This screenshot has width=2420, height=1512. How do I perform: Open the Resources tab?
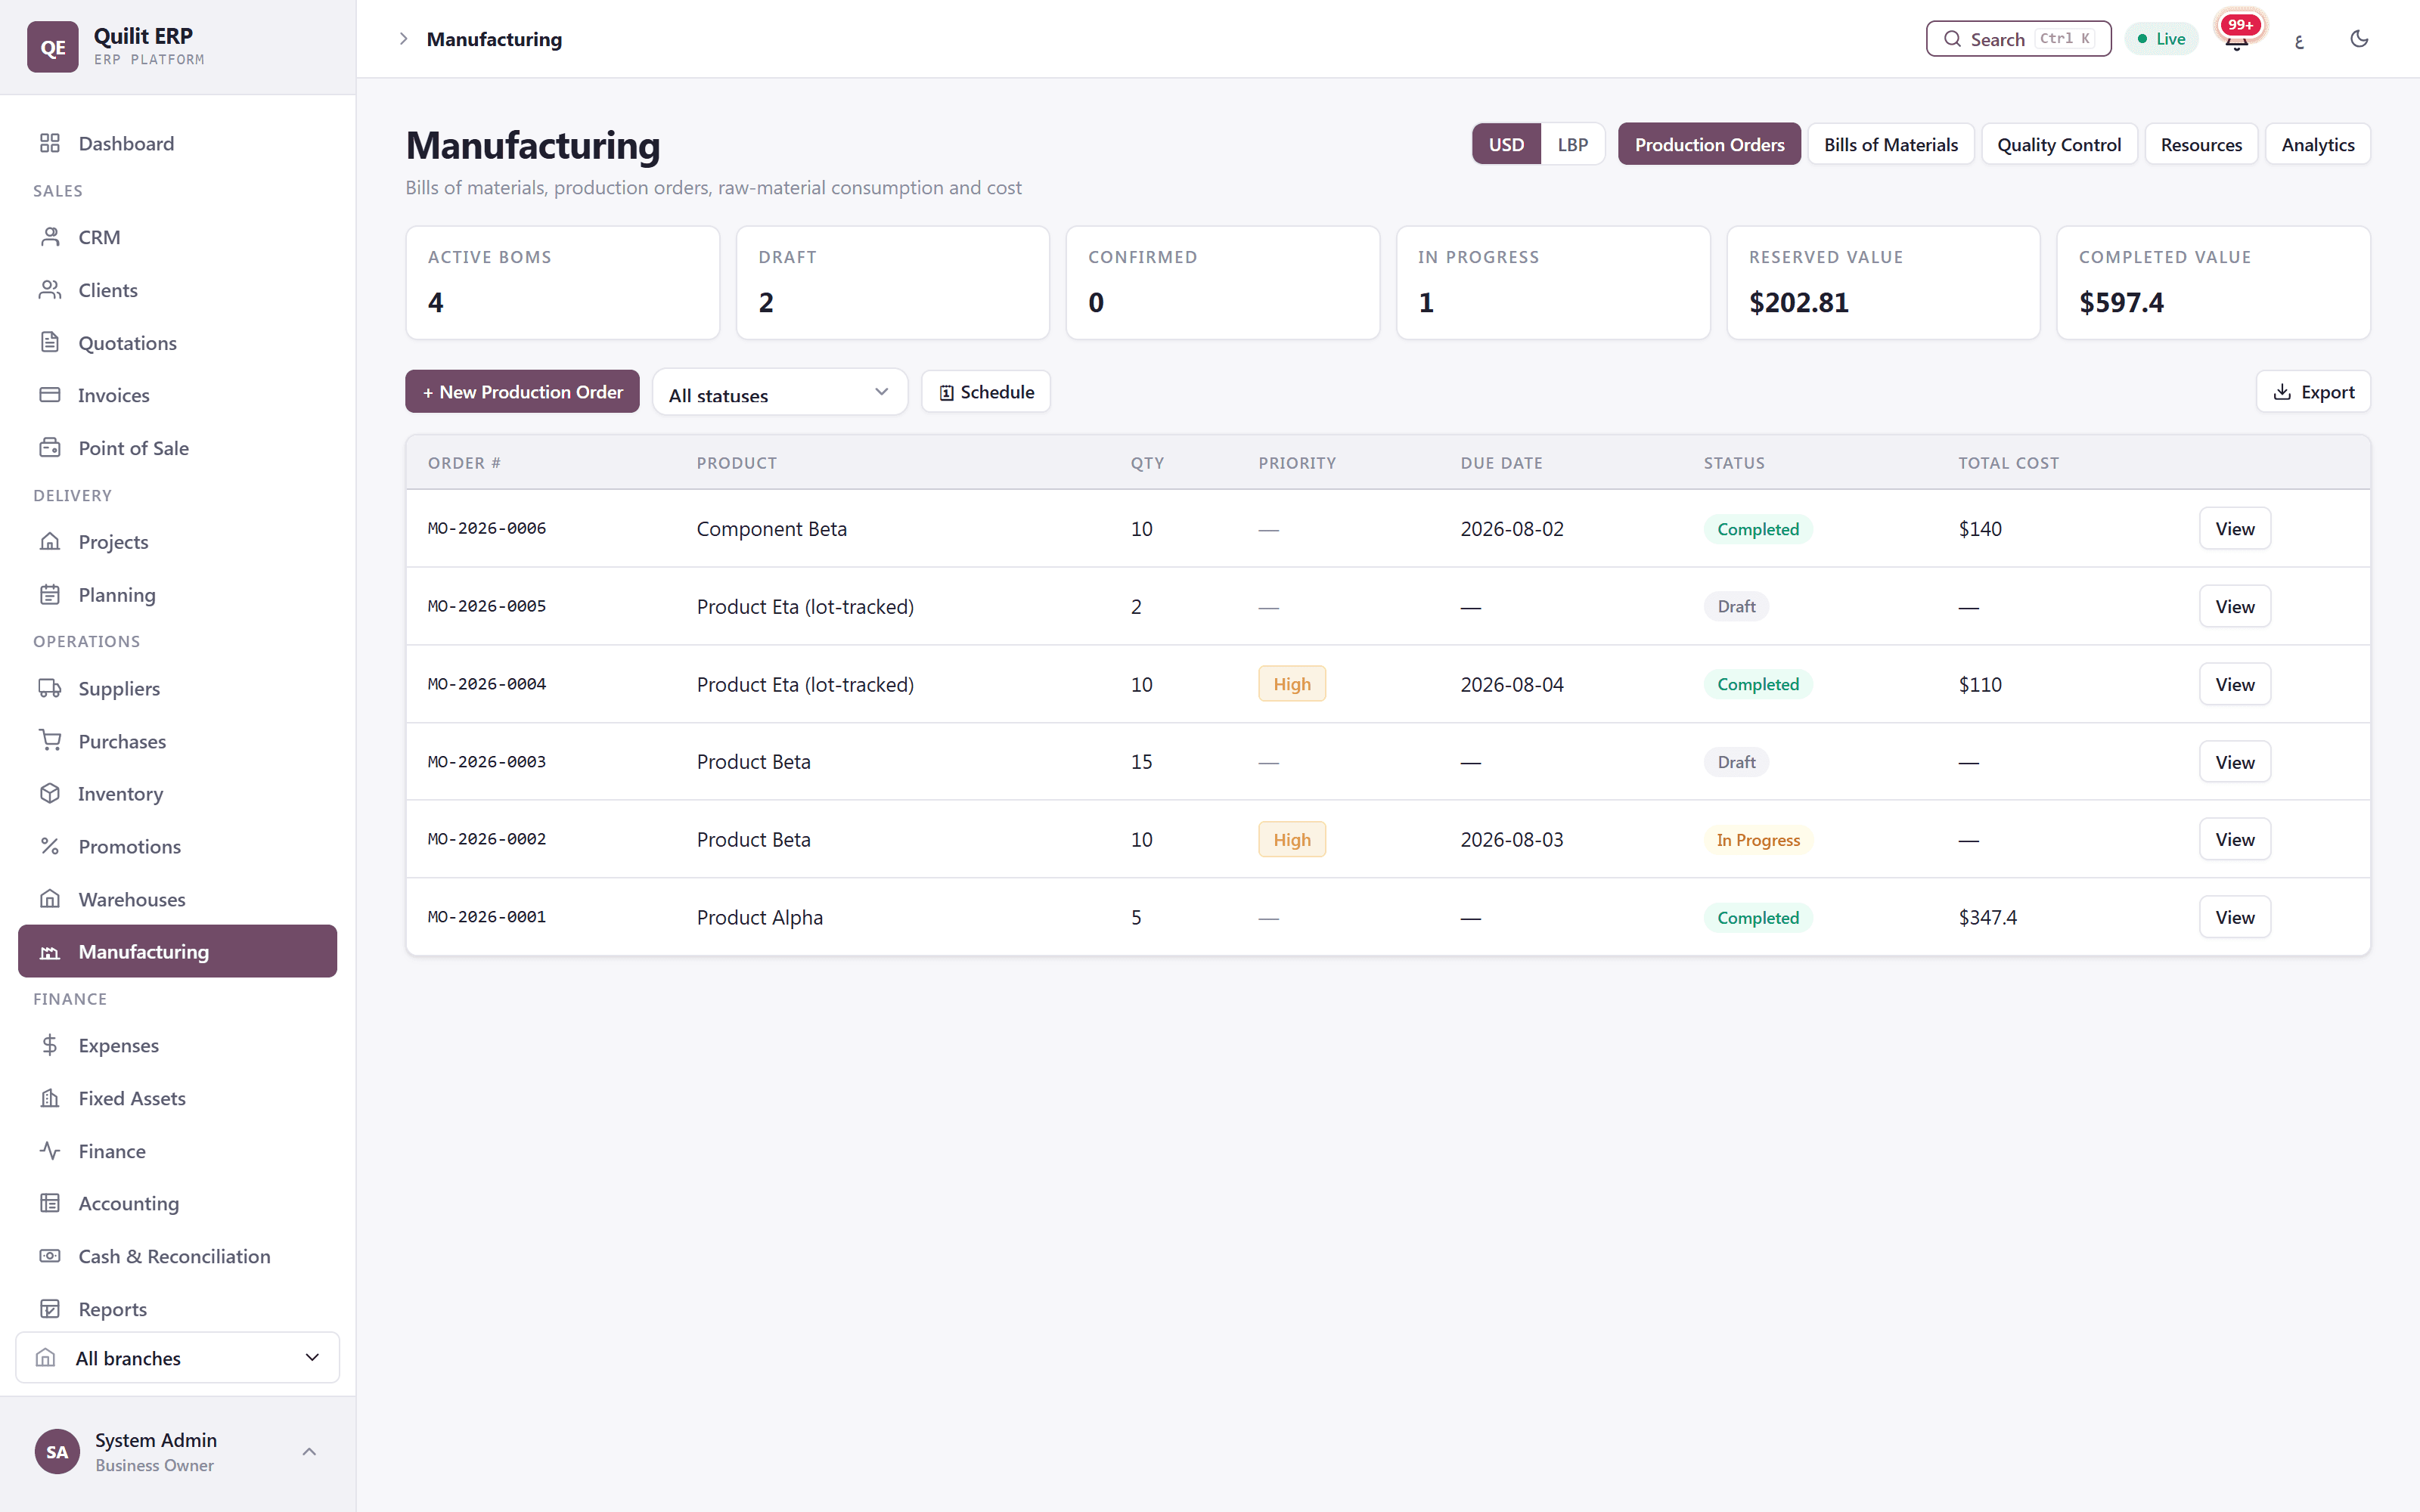click(2201, 144)
